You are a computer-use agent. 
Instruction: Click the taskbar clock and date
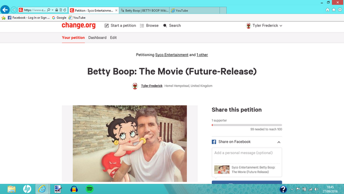click(330, 189)
